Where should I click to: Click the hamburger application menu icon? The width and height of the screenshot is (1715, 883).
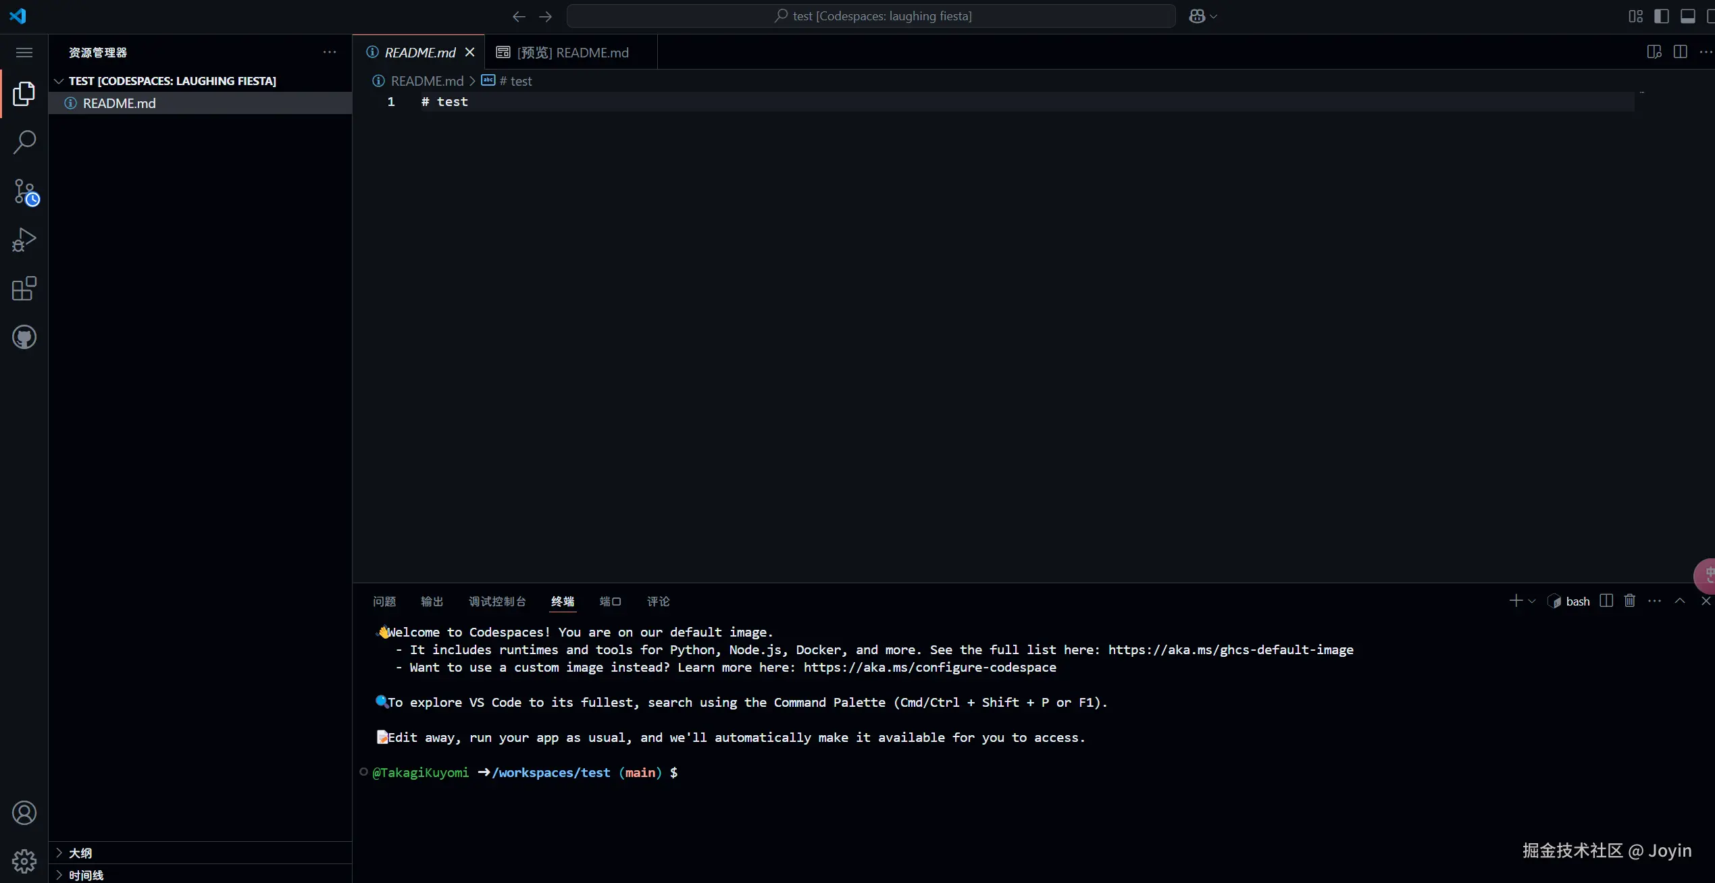click(x=24, y=53)
